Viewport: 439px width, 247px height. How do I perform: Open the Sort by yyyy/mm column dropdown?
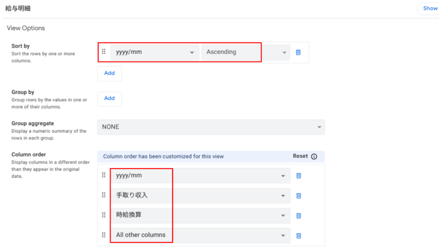(155, 52)
